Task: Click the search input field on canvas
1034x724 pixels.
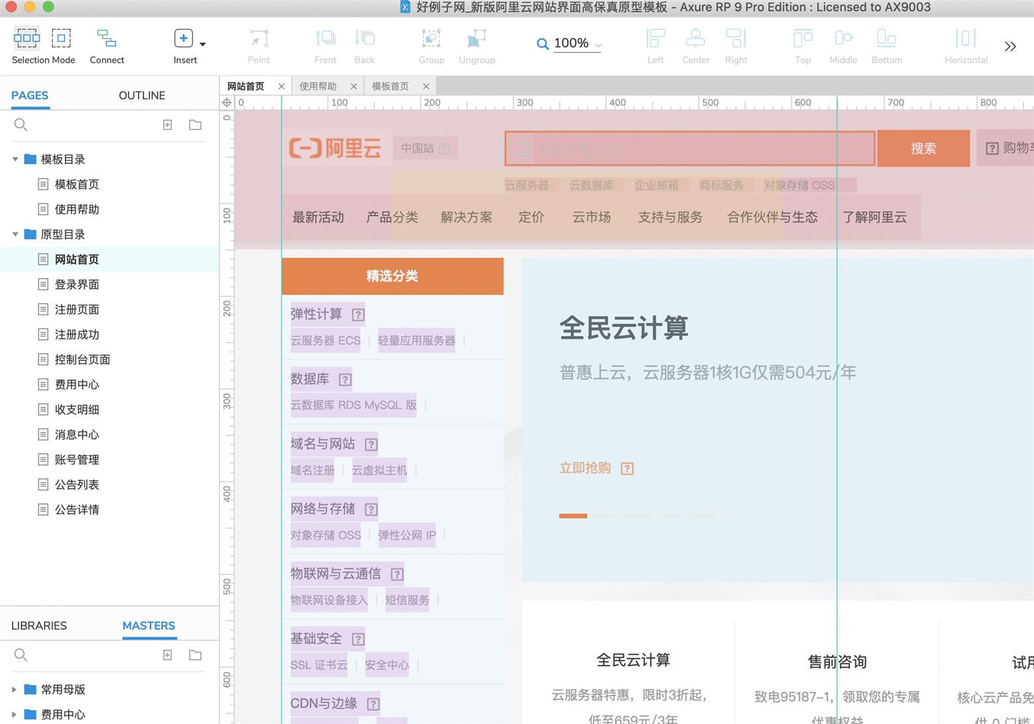Action: coord(690,148)
